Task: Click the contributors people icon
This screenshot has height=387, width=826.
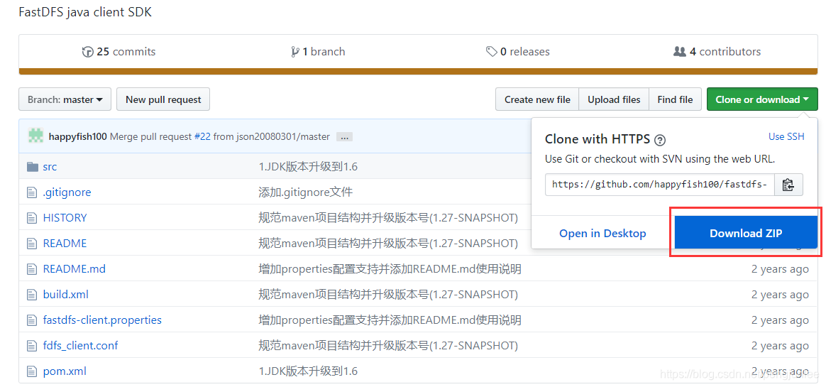Action: pyautogui.click(x=680, y=52)
